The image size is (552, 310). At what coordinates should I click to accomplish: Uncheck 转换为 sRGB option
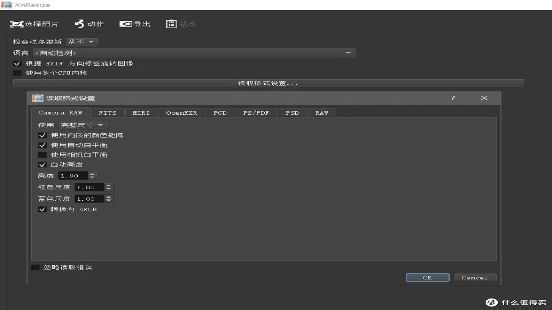click(x=42, y=209)
